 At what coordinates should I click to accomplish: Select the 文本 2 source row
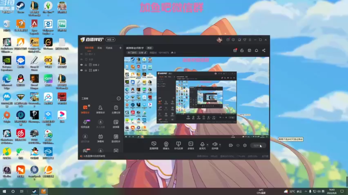(101, 65)
